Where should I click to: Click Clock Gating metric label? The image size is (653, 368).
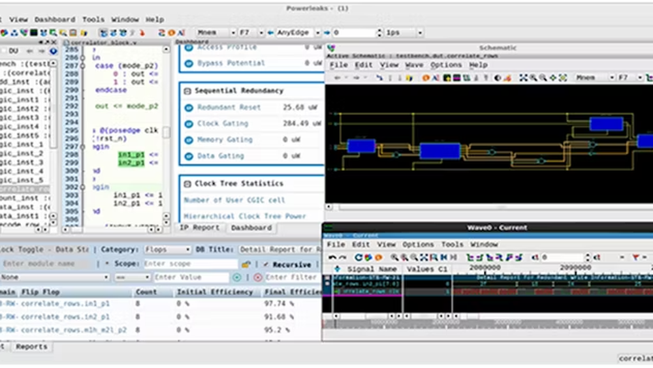223,123
